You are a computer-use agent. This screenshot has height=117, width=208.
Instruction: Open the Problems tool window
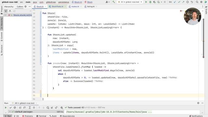(x=28, y=116)
